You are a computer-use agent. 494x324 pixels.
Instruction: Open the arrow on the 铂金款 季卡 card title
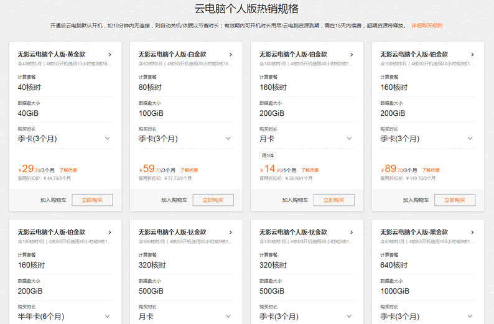472,55
